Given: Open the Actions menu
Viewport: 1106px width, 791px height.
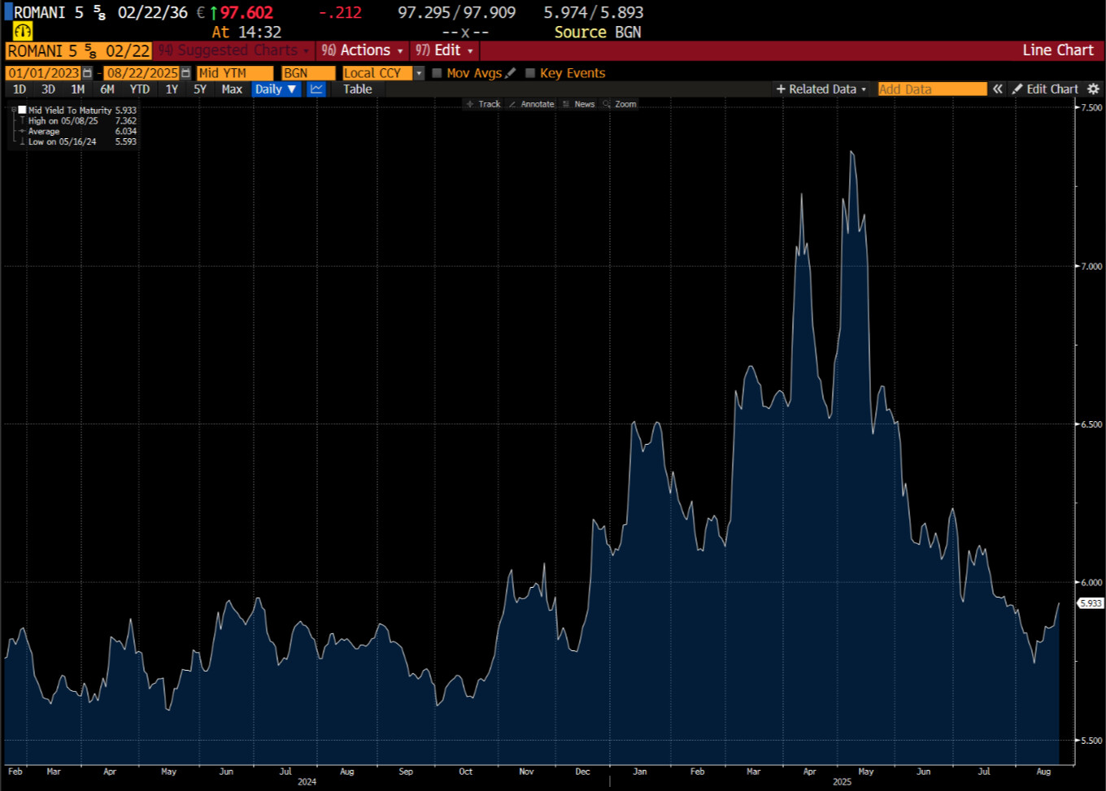Looking at the screenshot, I should [x=363, y=50].
